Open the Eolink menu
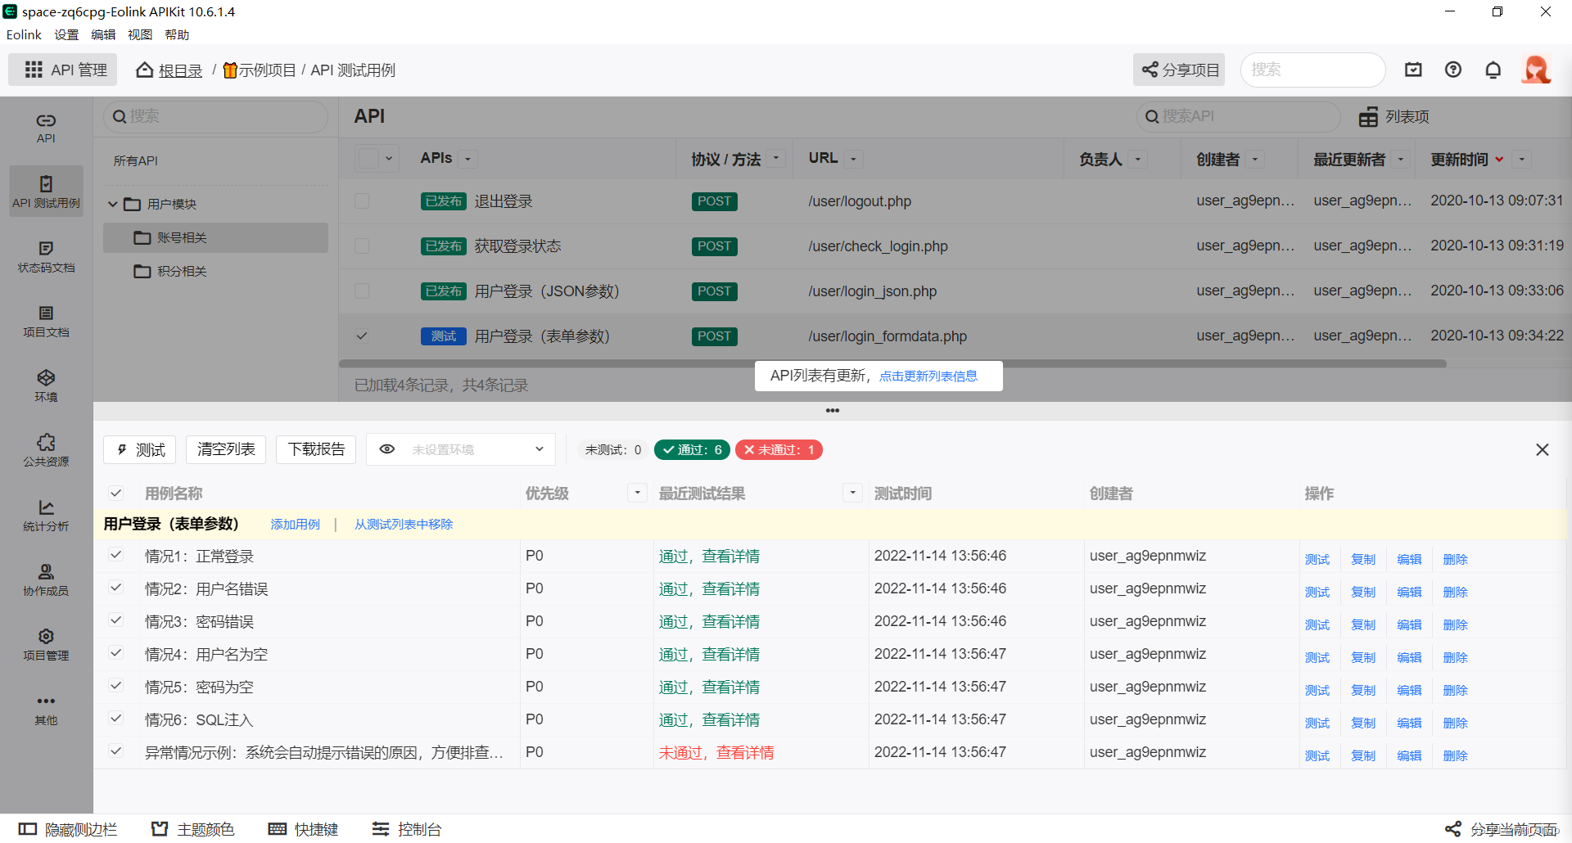Viewport: 1572px width, 843px height. pos(24,34)
